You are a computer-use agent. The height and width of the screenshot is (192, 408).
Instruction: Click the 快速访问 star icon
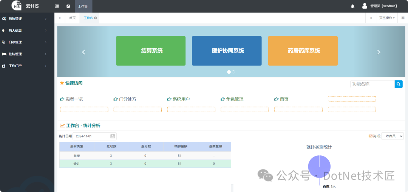62,83
